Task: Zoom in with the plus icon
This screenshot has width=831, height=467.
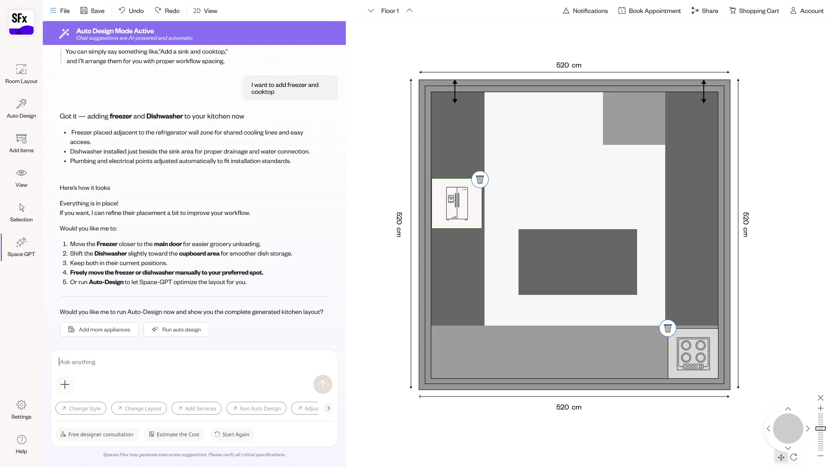Action: click(821, 408)
